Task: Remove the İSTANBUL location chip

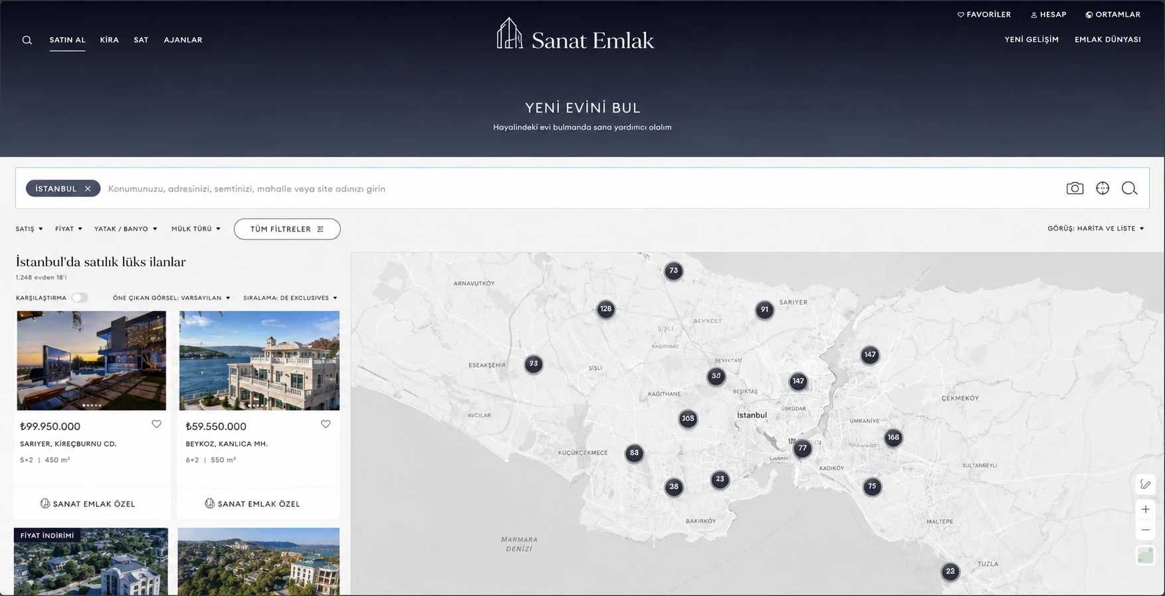Action: coord(88,189)
